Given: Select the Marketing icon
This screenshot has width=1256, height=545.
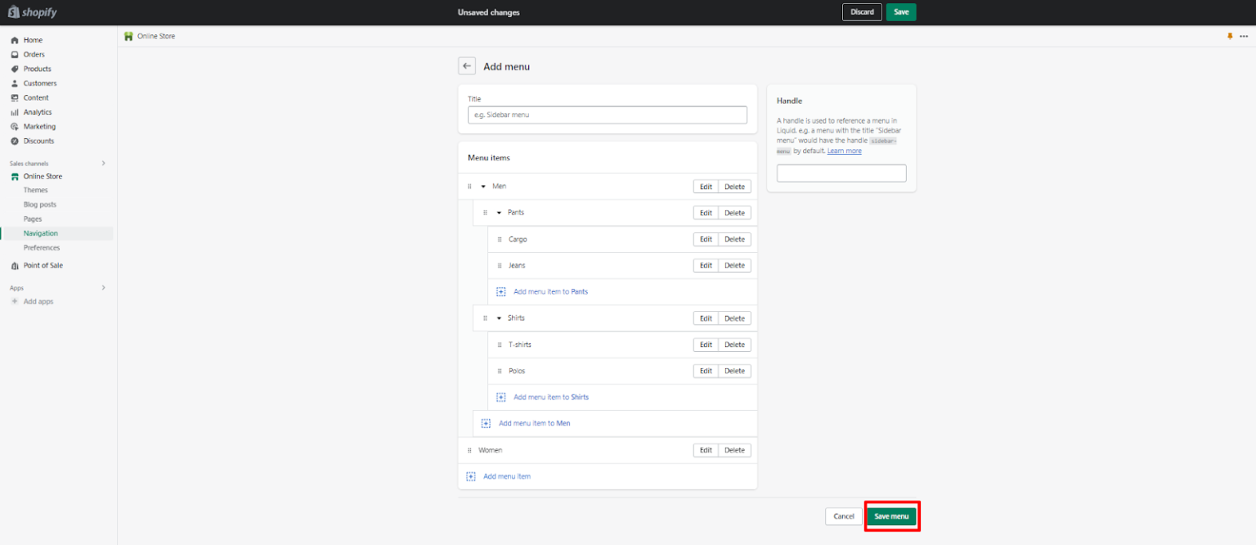Looking at the screenshot, I should pos(14,126).
